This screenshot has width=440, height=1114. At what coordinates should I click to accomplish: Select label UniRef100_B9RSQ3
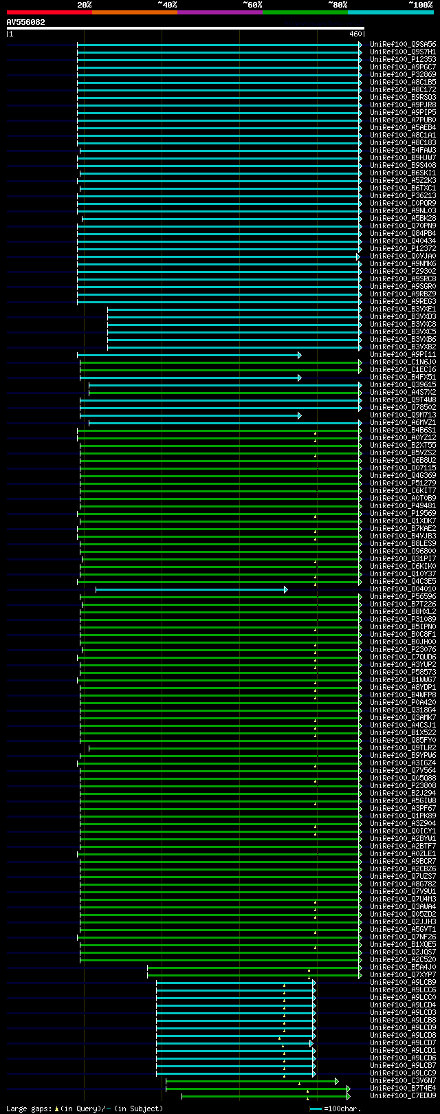point(403,97)
